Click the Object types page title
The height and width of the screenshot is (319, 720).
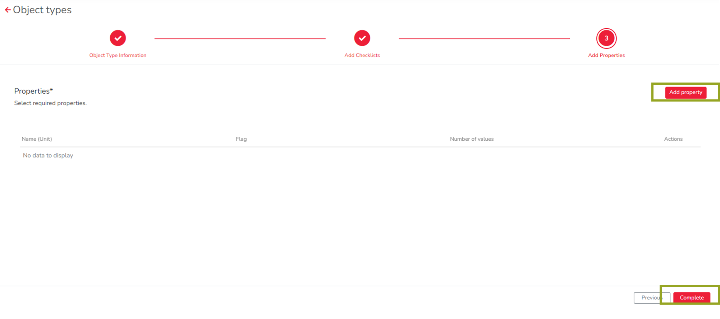point(42,10)
